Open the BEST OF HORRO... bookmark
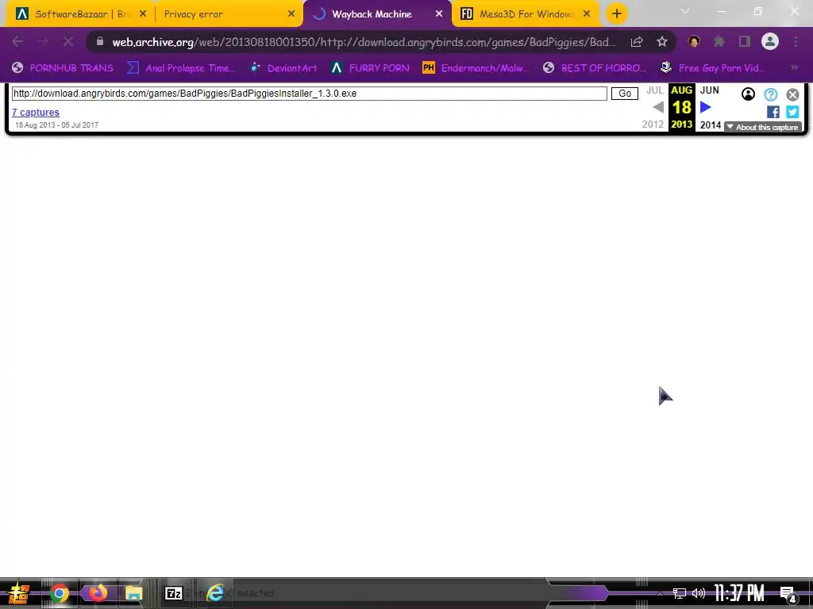813x609 pixels. click(x=595, y=68)
